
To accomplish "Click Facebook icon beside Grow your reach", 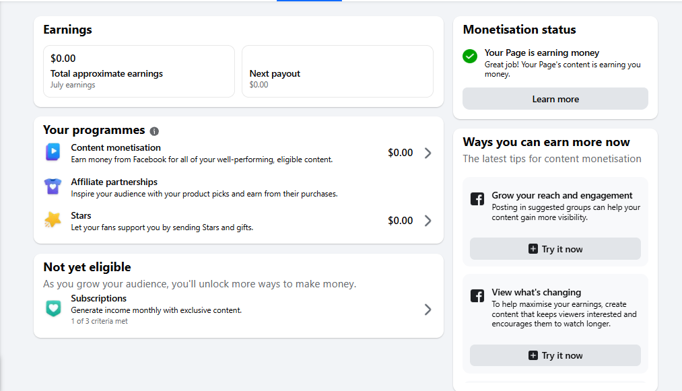I will tap(477, 199).
